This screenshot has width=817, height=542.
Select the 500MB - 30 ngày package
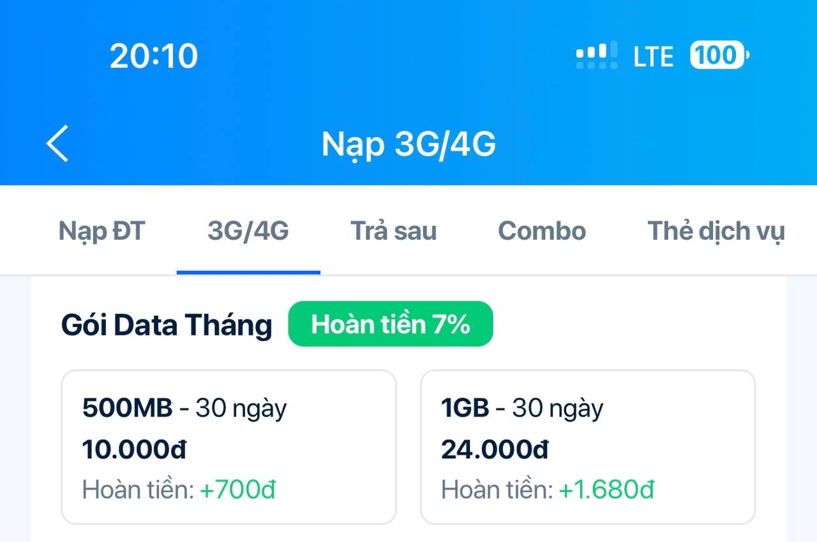pos(229,446)
